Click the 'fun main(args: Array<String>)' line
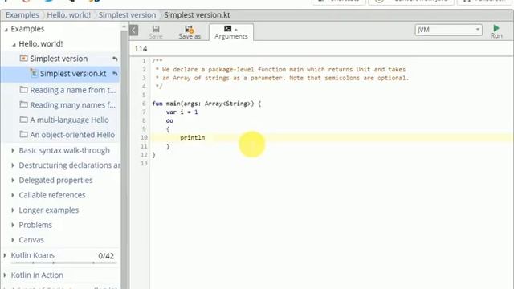Viewport: 514px width, 289px height. 206,104
